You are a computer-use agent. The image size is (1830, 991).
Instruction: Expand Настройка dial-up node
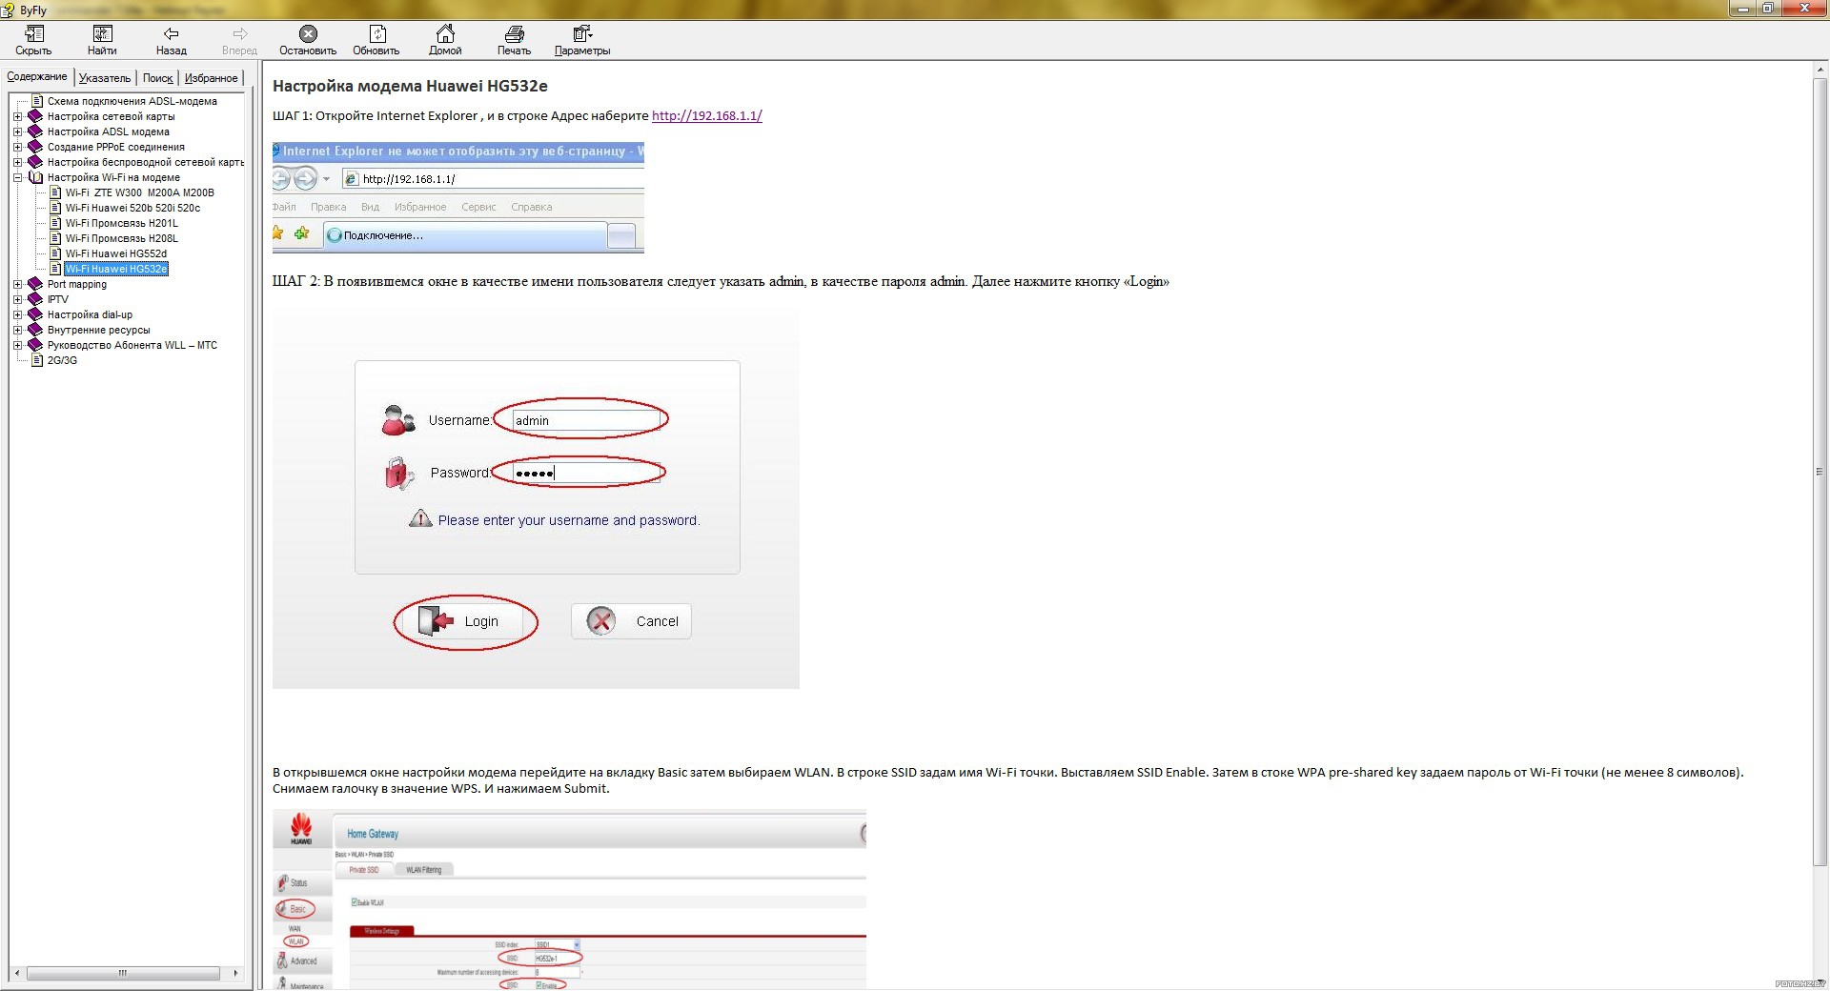coord(17,314)
